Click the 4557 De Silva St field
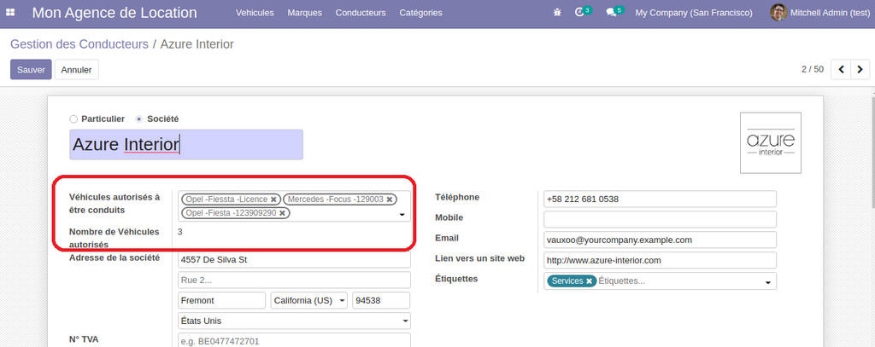Image resolution: width=875 pixels, height=347 pixels. pos(294,259)
